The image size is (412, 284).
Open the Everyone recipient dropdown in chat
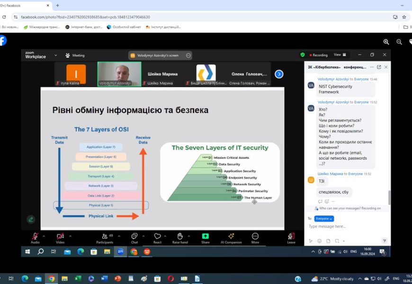(324, 219)
